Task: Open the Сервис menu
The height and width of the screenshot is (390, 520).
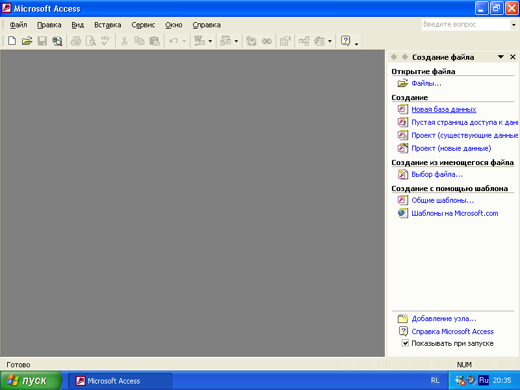Action: [x=143, y=25]
